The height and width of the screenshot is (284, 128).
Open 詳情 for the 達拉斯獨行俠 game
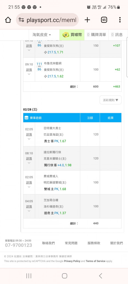29,158
